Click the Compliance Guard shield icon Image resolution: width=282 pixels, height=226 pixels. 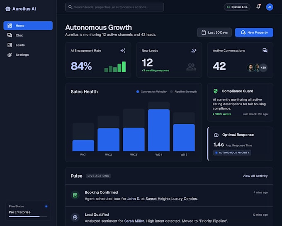click(216, 91)
